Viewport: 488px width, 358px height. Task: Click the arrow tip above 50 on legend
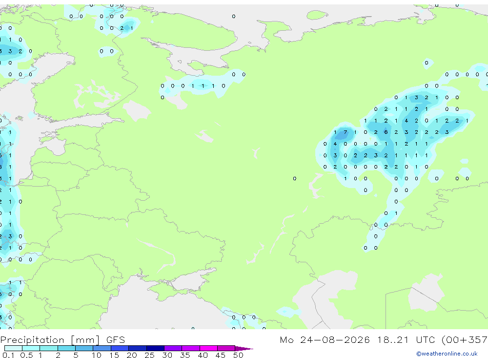coord(244,349)
